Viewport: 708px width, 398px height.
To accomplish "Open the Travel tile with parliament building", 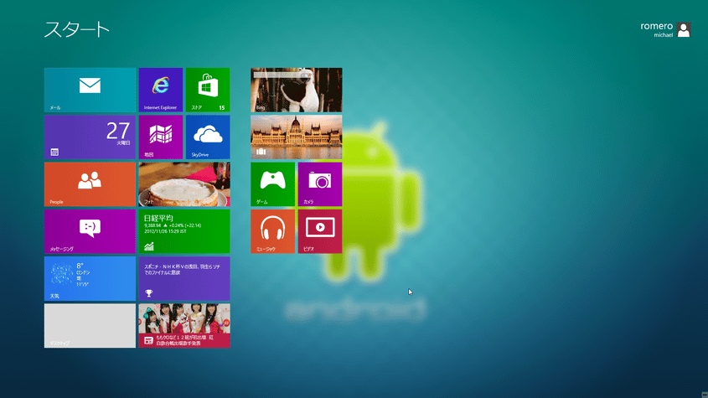I will 297,137.
